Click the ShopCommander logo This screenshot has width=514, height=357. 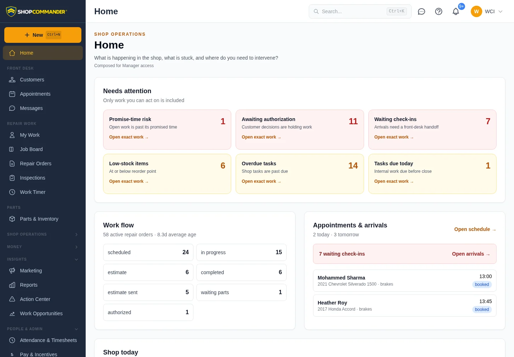(x=36, y=11)
